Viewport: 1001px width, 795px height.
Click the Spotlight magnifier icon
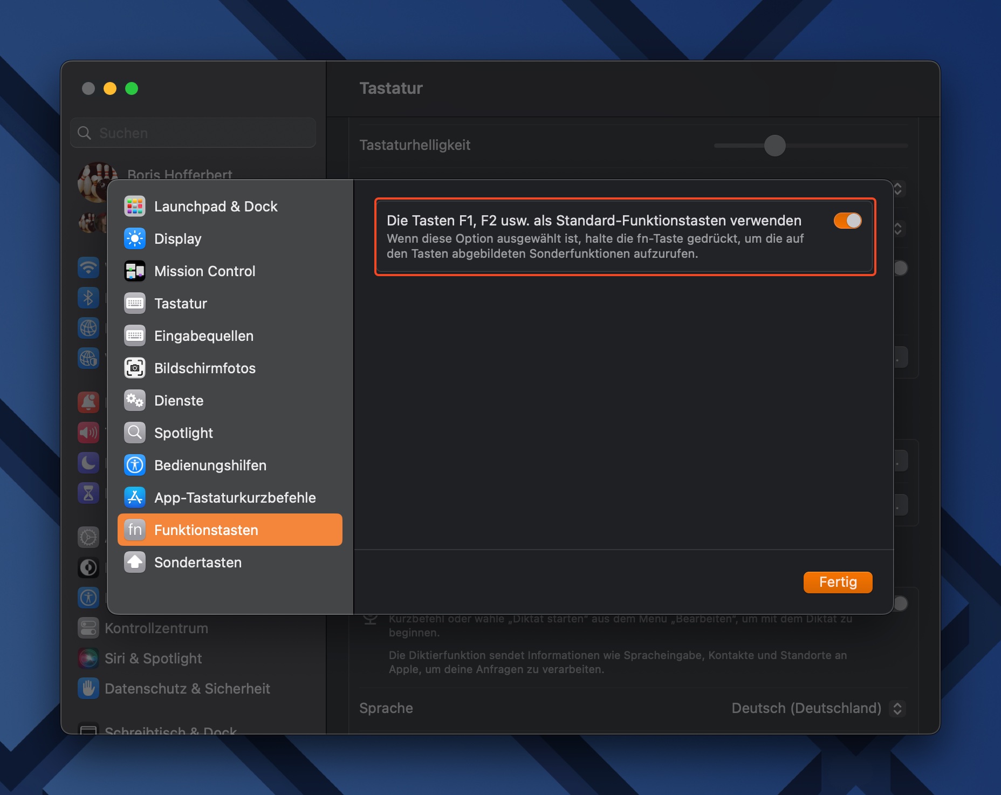[134, 433]
